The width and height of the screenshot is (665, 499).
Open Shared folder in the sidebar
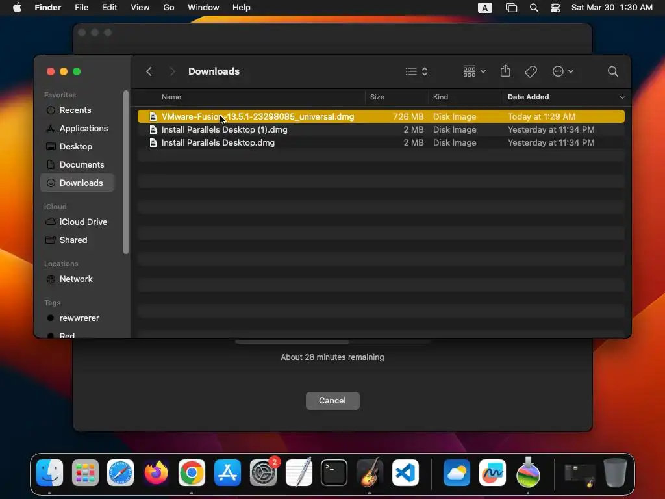73,240
